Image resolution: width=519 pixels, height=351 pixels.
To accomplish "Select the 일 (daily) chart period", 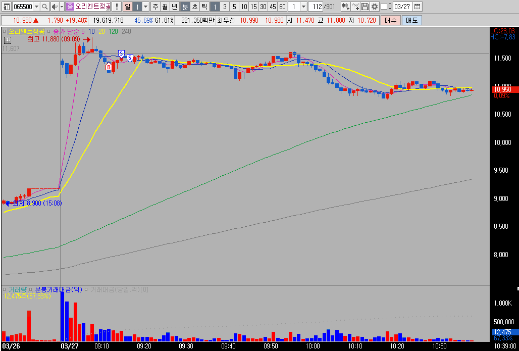I will 127,6.
